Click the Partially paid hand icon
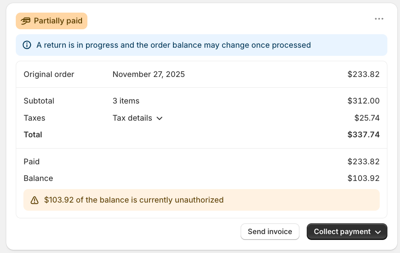The height and width of the screenshot is (253, 400). [26, 21]
